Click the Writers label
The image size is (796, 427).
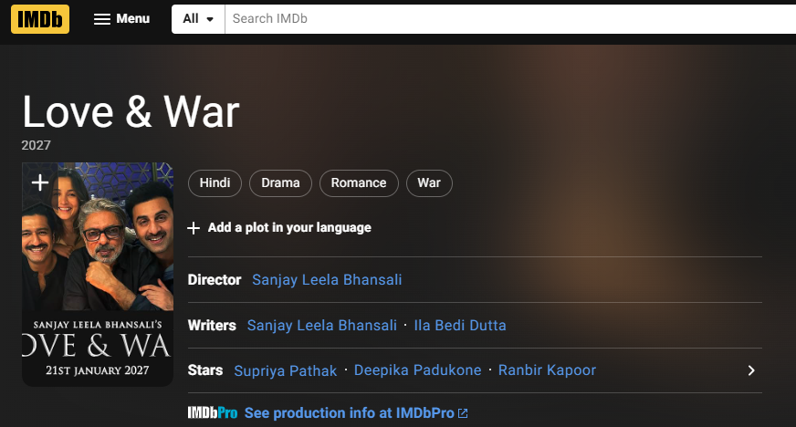point(212,326)
